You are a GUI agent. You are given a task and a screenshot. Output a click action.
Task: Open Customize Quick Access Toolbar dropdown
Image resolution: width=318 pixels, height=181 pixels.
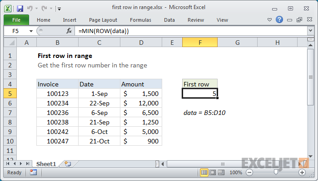click(60, 8)
